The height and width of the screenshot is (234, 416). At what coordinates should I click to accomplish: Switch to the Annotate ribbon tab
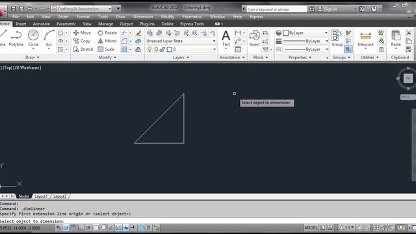[x=42, y=24]
